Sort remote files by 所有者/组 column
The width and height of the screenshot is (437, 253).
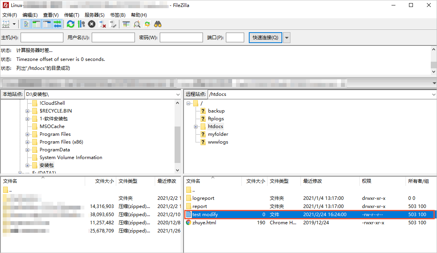pos(421,181)
